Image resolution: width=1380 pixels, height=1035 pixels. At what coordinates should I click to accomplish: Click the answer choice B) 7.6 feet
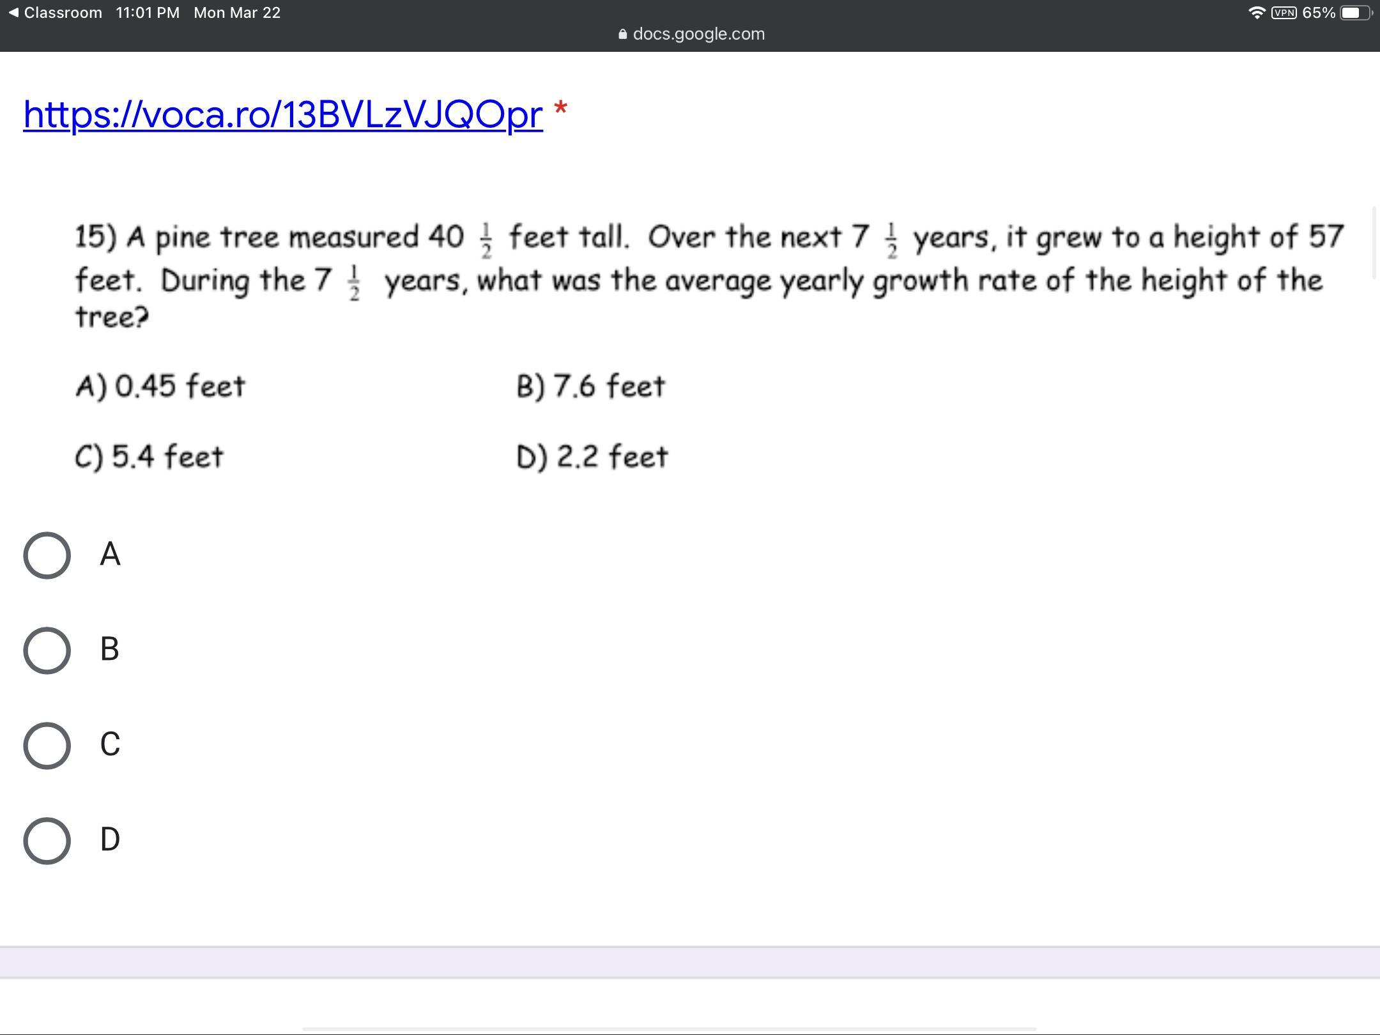click(591, 387)
